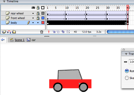This screenshot has height=95, width=134.
Task: Click the Insert Layer icon
Action: pos(4,32)
